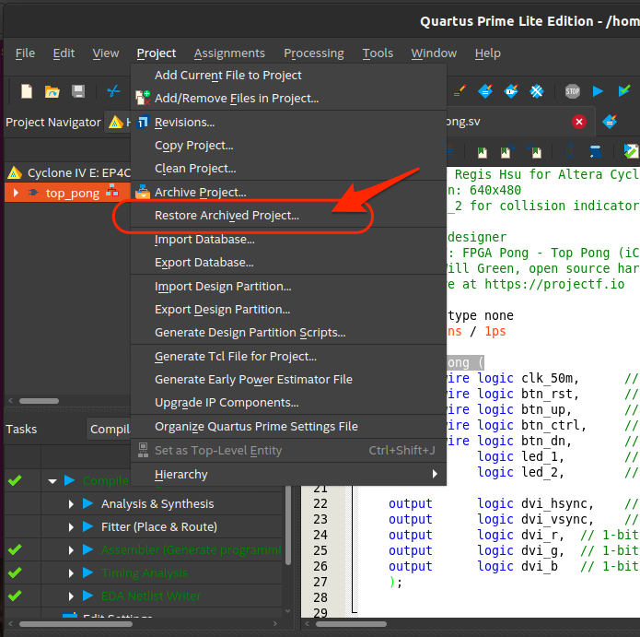Jump to previous bookmark icon

[x=535, y=152]
